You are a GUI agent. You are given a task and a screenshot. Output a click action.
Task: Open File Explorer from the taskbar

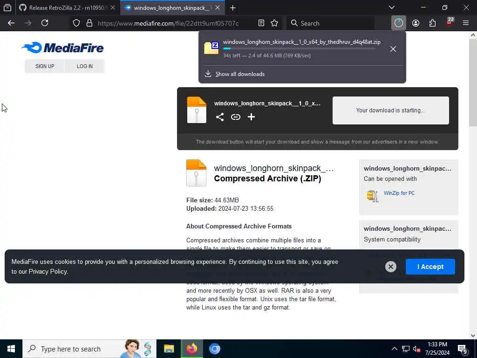[x=169, y=349]
